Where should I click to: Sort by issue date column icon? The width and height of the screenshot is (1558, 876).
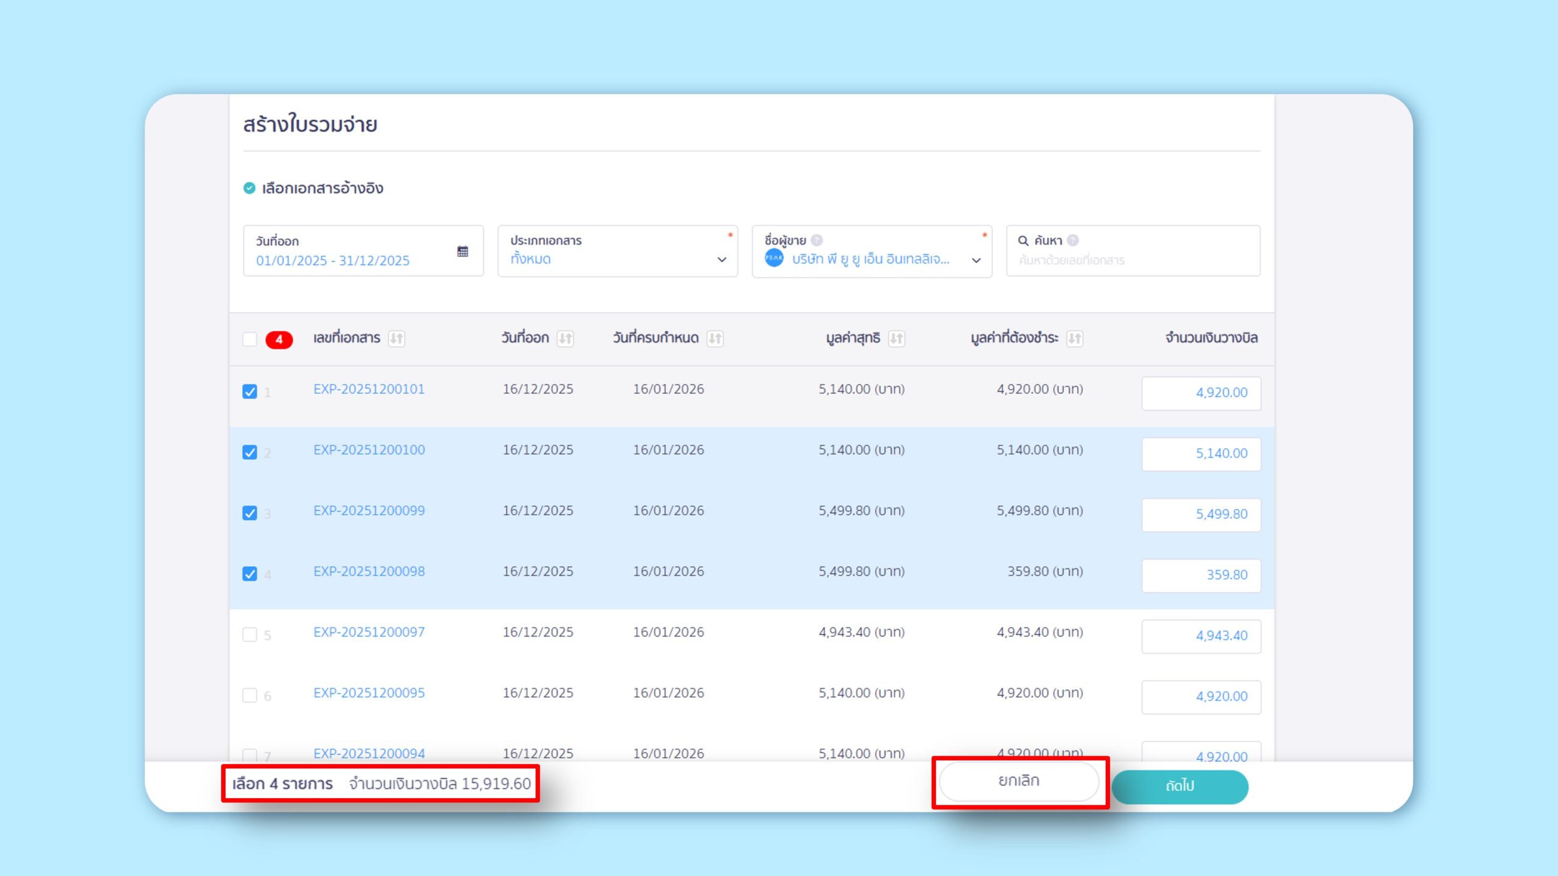pyautogui.click(x=565, y=338)
